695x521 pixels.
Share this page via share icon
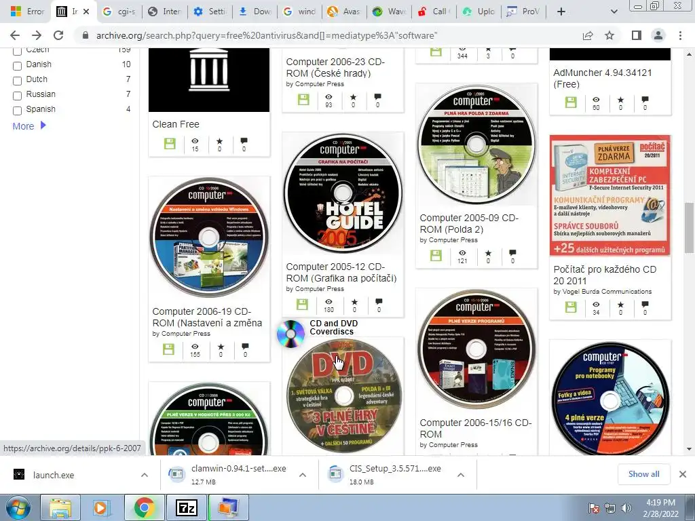click(588, 35)
